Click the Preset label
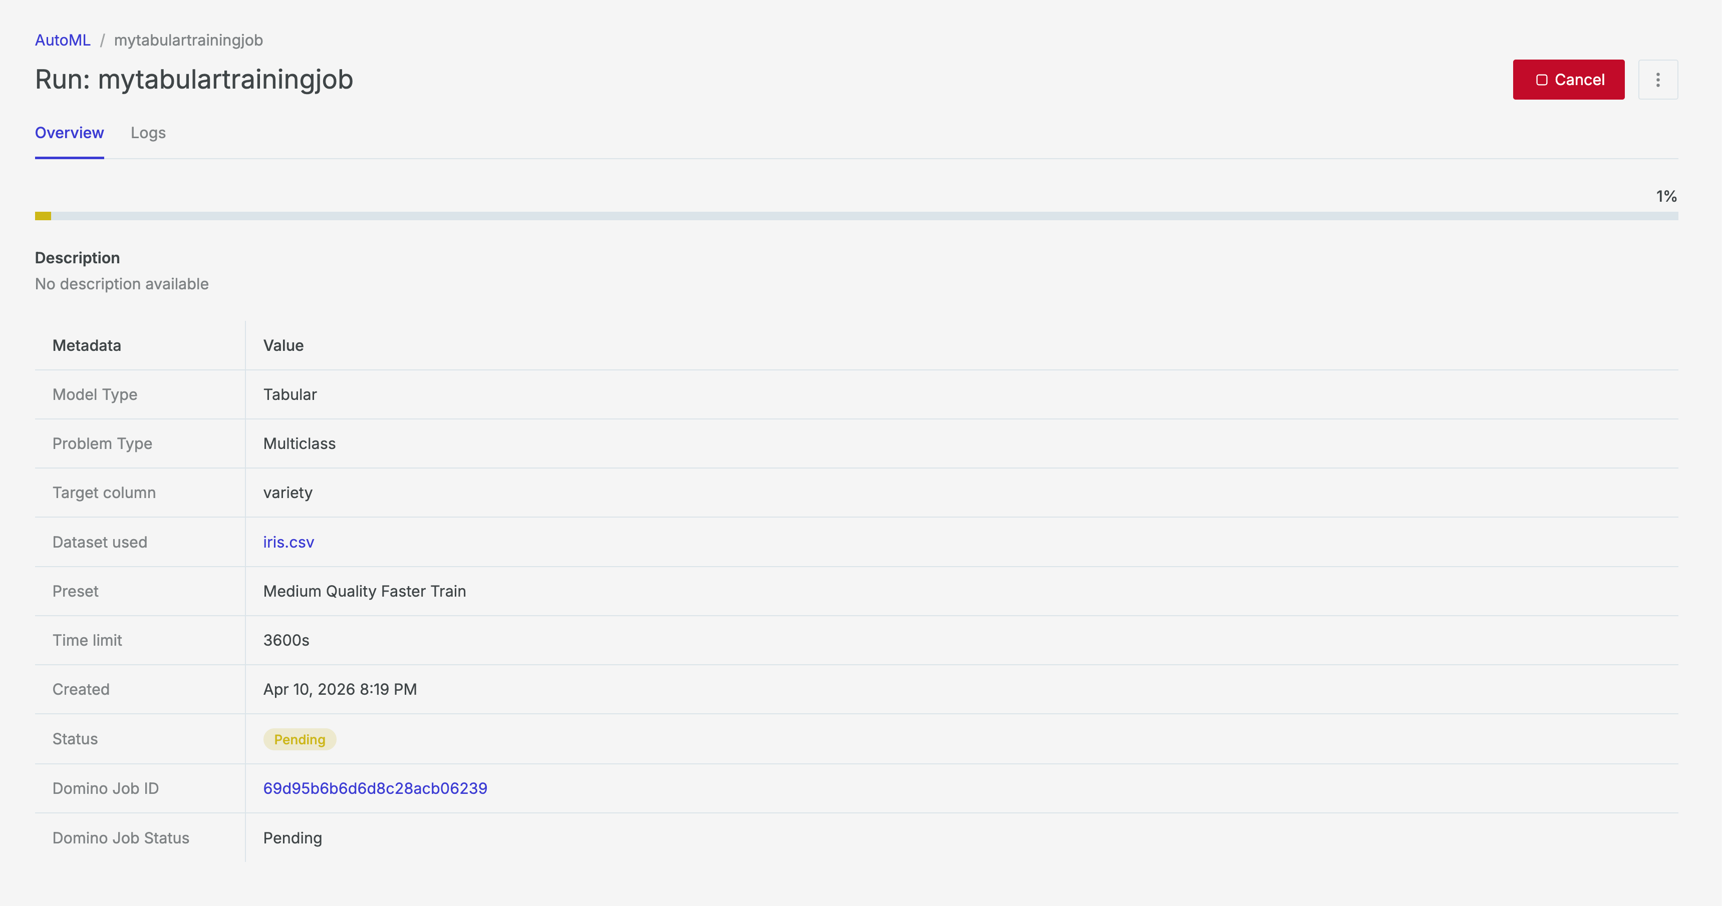Screen dimensions: 1722x906 (x=76, y=591)
